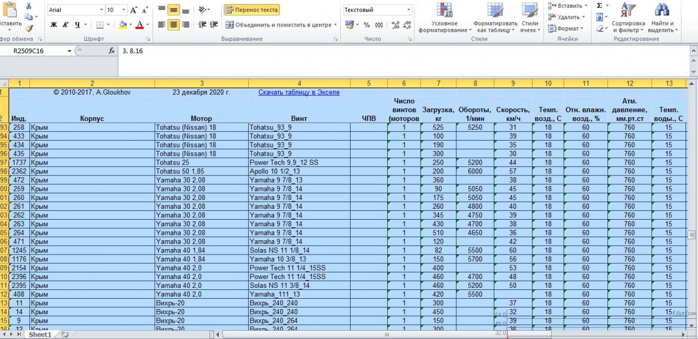Toggle align text right
The width and height of the screenshot is (698, 339).
(x=185, y=25)
